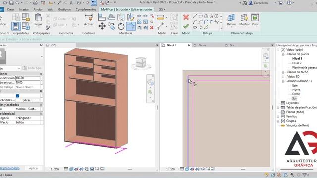Select the Pick Lines tool
The image size is (317, 178).
(x=206, y=27)
